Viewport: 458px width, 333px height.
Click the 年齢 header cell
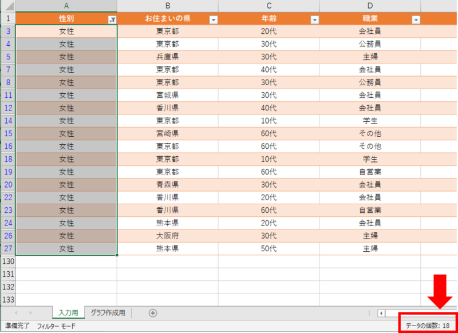tap(269, 19)
